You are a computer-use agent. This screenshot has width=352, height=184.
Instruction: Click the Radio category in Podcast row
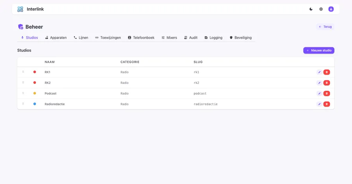[125, 93]
